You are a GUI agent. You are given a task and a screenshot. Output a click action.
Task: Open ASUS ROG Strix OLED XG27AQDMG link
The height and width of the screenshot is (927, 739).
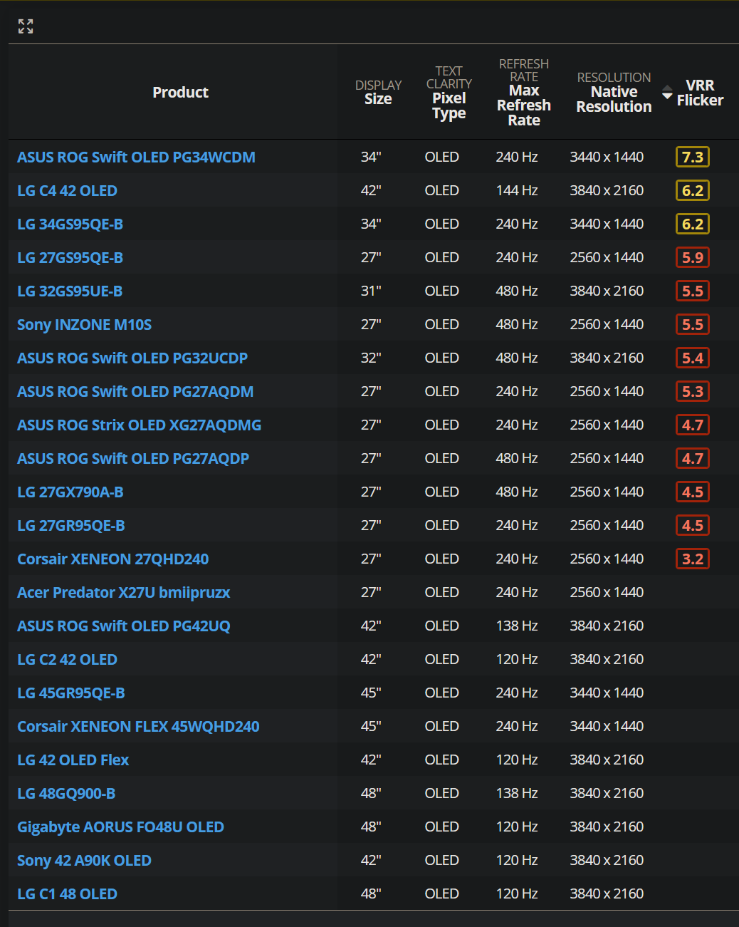[139, 425]
